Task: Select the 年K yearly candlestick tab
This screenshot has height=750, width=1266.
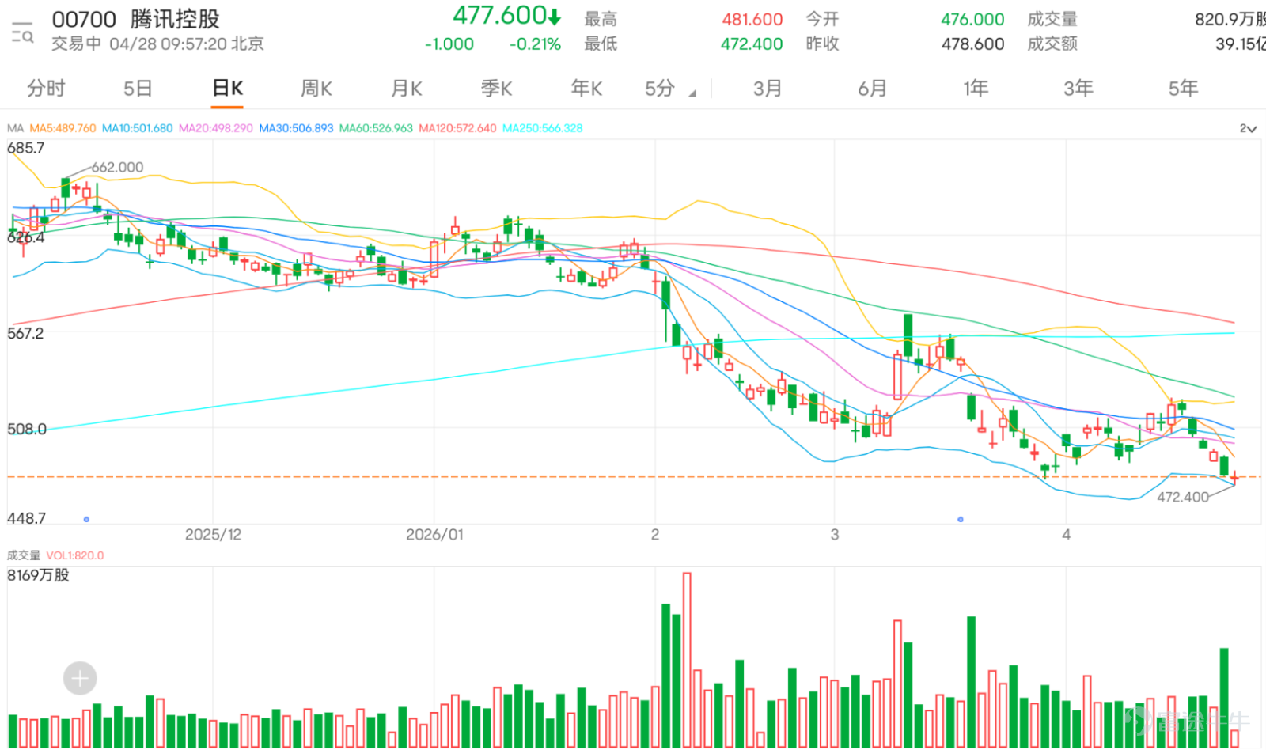Action: coord(587,89)
